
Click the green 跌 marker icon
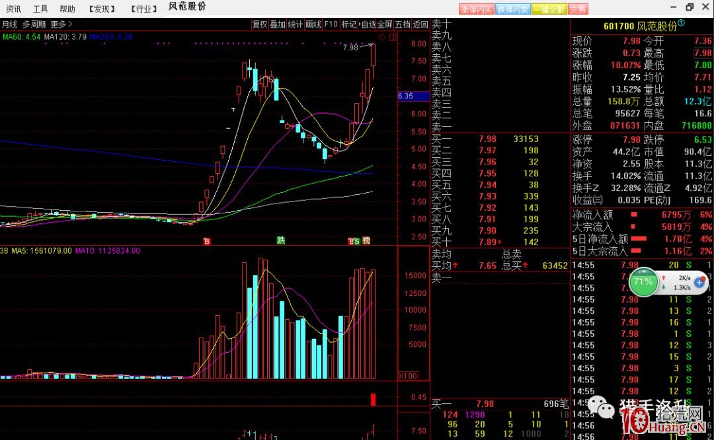click(x=281, y=240)
